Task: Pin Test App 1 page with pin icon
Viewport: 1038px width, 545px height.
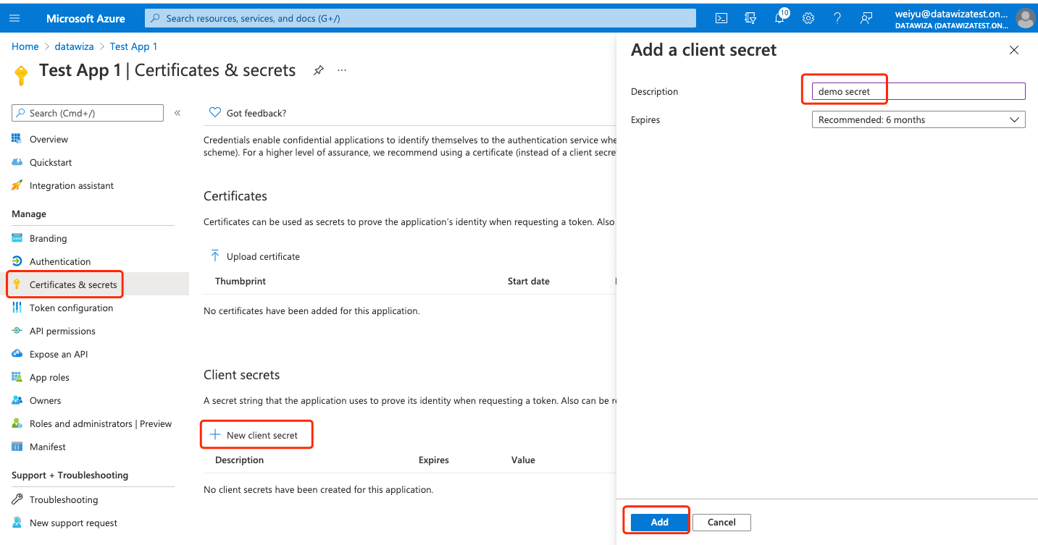Action: pos(319,70)
